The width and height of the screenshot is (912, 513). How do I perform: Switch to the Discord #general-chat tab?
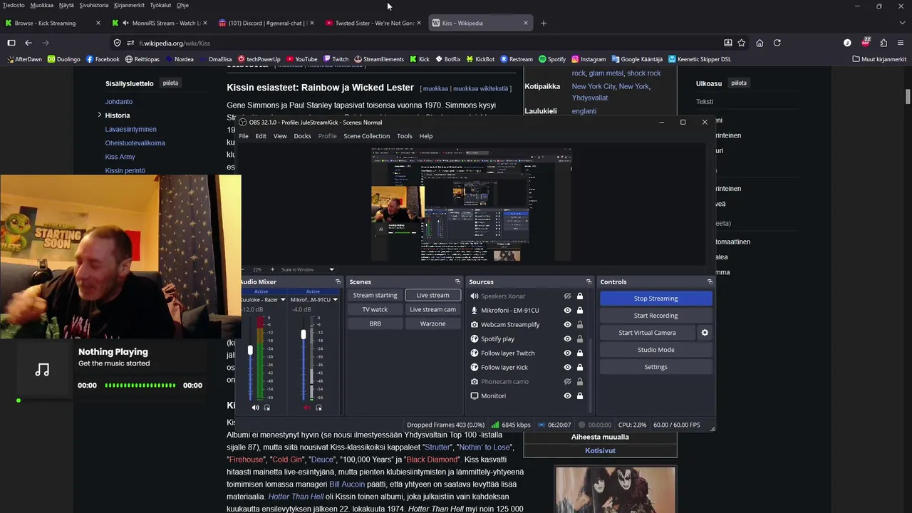click(x=265, y=23)
